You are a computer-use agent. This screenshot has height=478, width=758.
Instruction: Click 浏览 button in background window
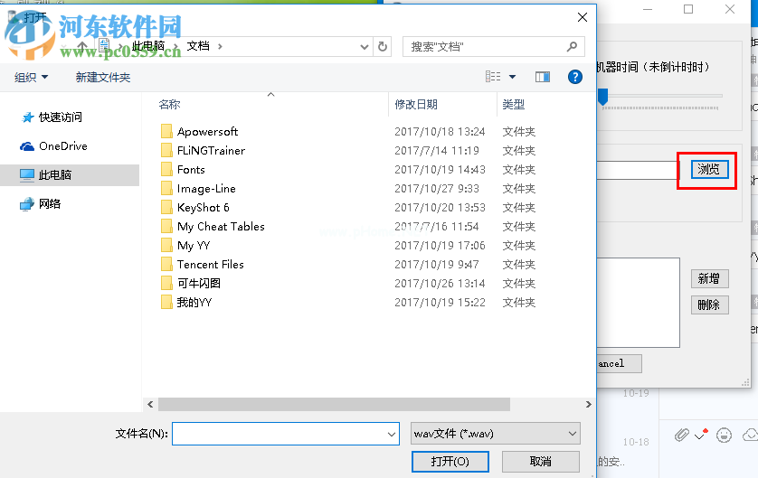(x=709, y=170)
